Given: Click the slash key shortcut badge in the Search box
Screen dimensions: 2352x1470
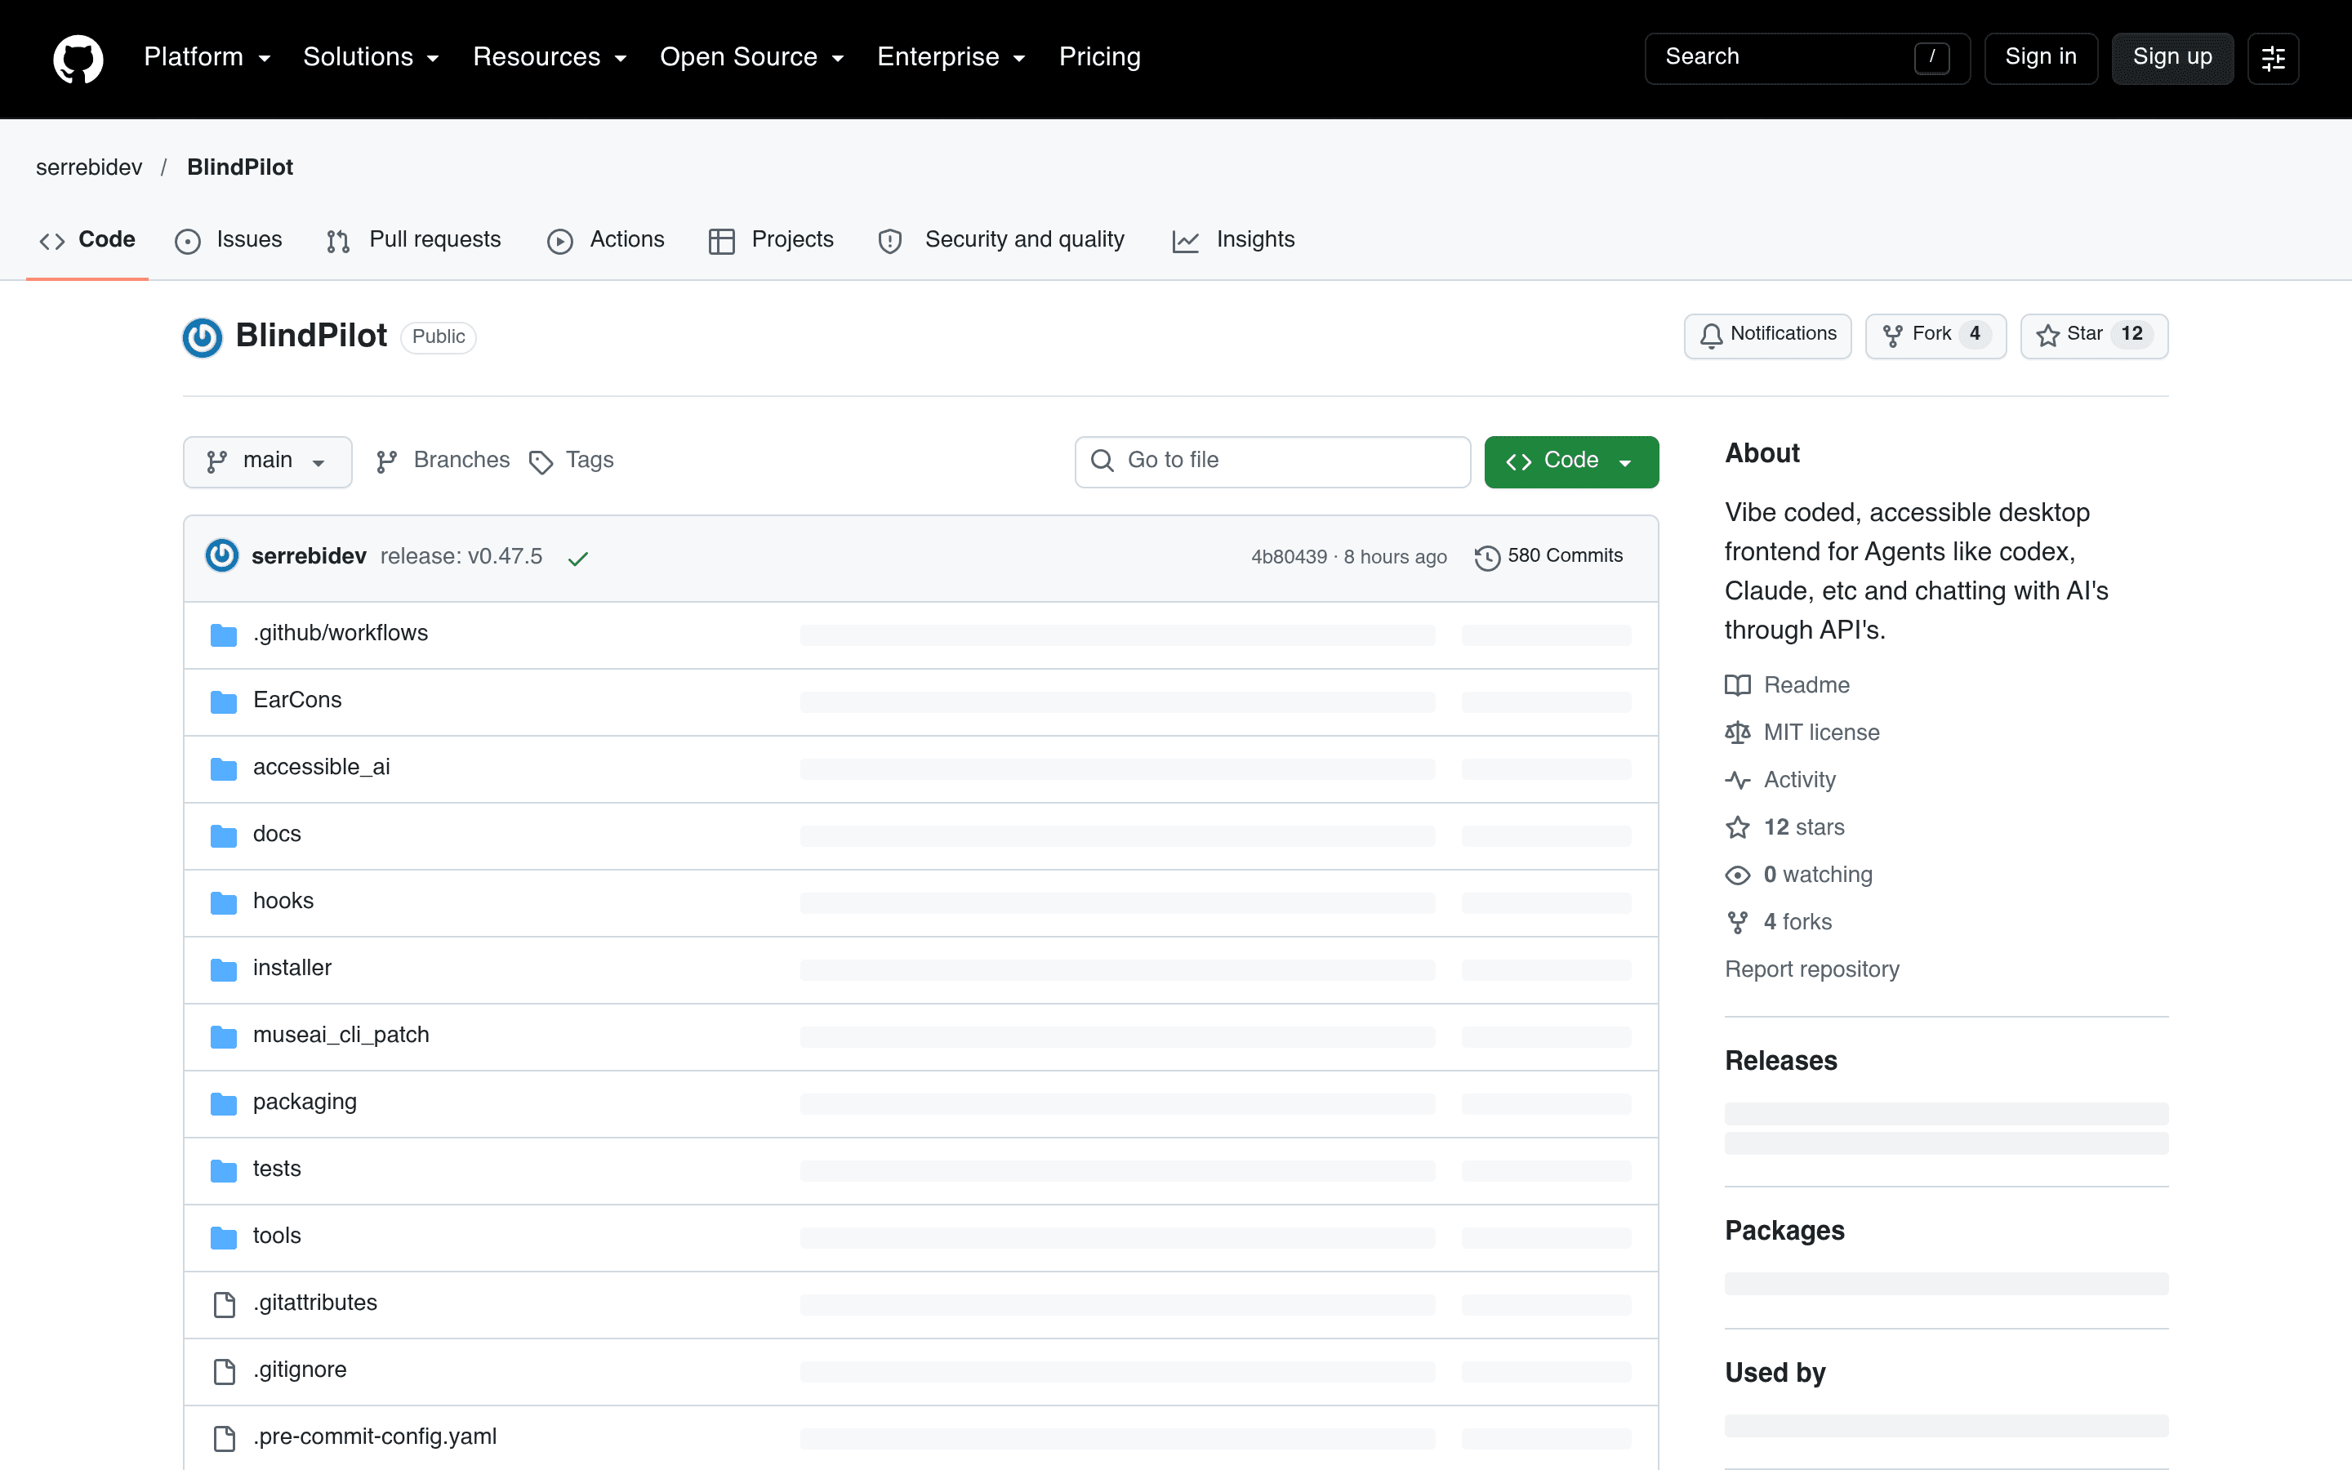Looking at the screenshot, I should click(x=1931, y=58).
